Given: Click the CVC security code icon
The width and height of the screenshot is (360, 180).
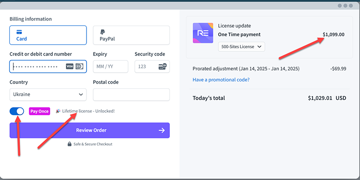Looking at the screenshot, I should point(162,67).
